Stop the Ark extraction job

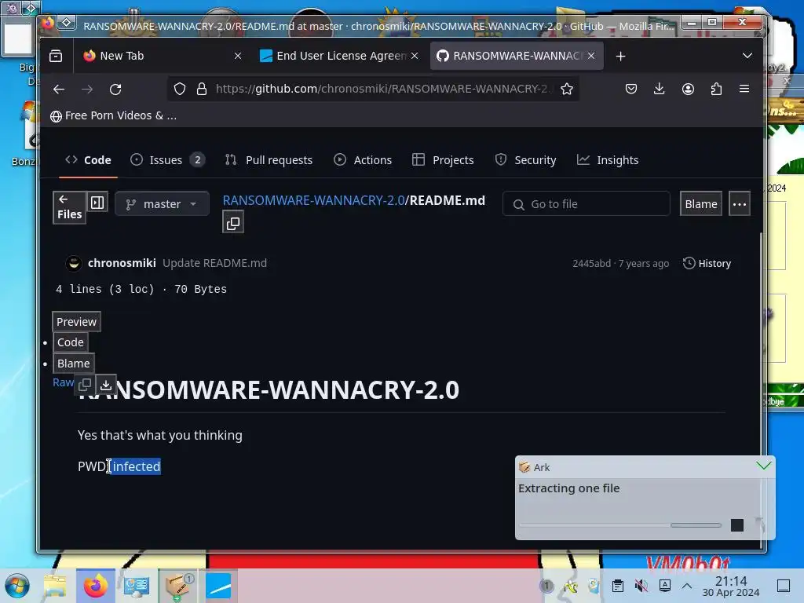736,525
